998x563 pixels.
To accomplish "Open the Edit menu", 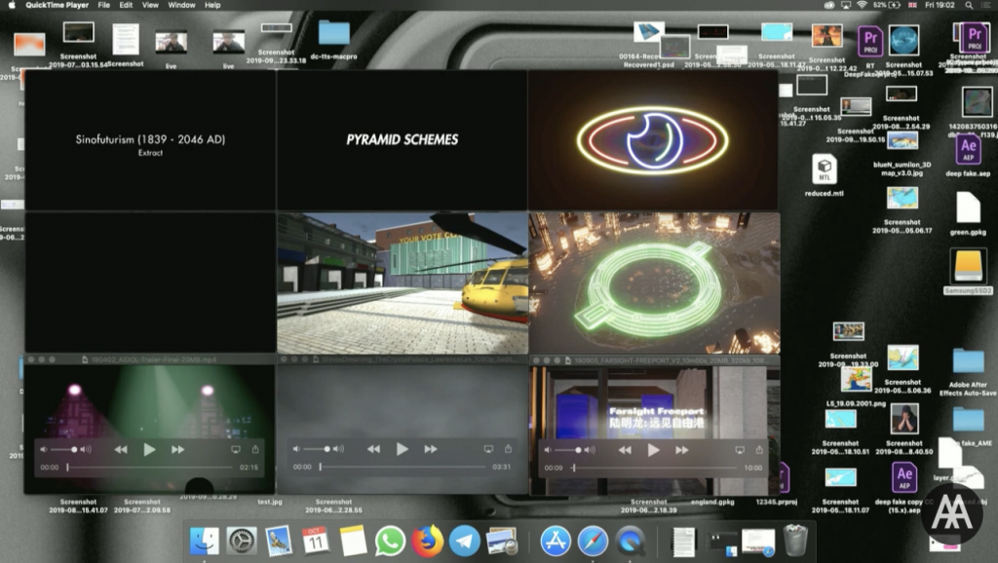I will 126,5.
